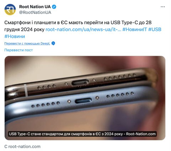Click the blue phone's Lightning port in image

[x=83, y=101]
